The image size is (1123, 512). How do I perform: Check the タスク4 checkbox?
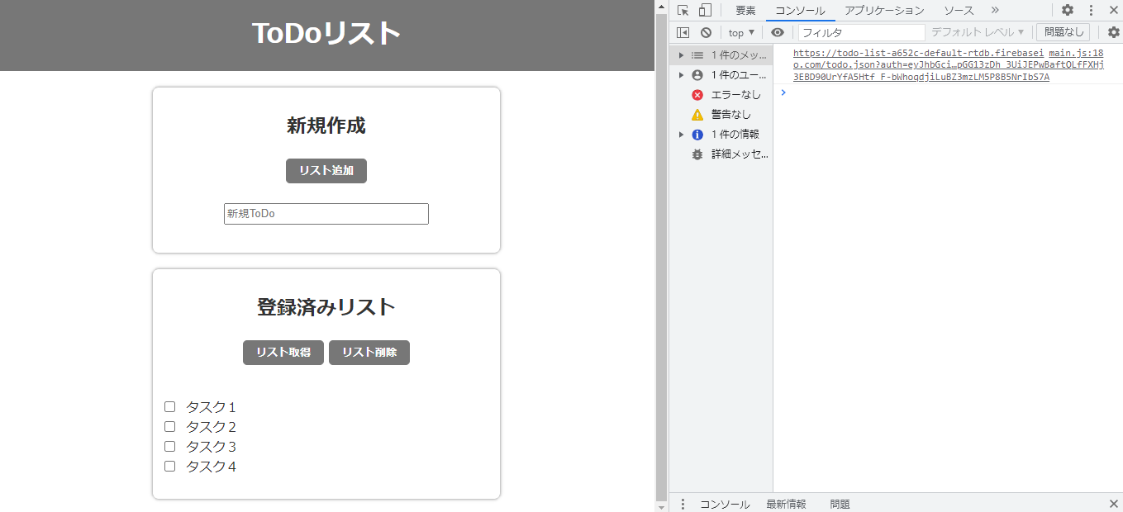[169, 466]
